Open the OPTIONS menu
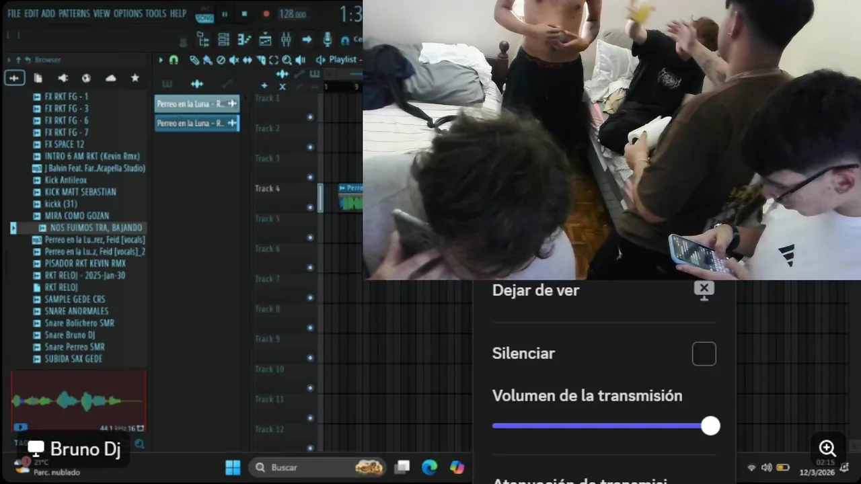 click(128, 13)
